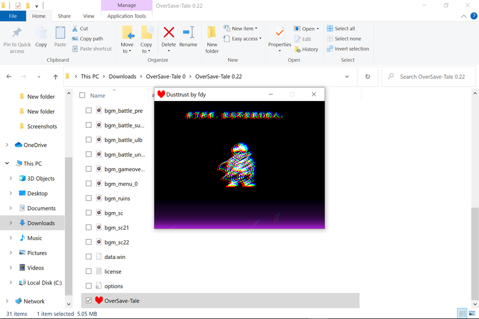Expand the Network tree node
The width and height of the screenshot is (479, 319).
click(7, 301)
